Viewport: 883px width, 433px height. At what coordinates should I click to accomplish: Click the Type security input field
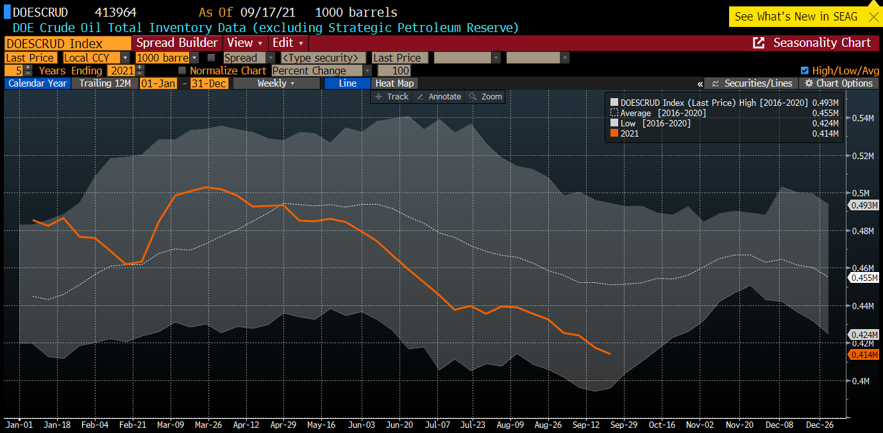click(x=323, y=58)
